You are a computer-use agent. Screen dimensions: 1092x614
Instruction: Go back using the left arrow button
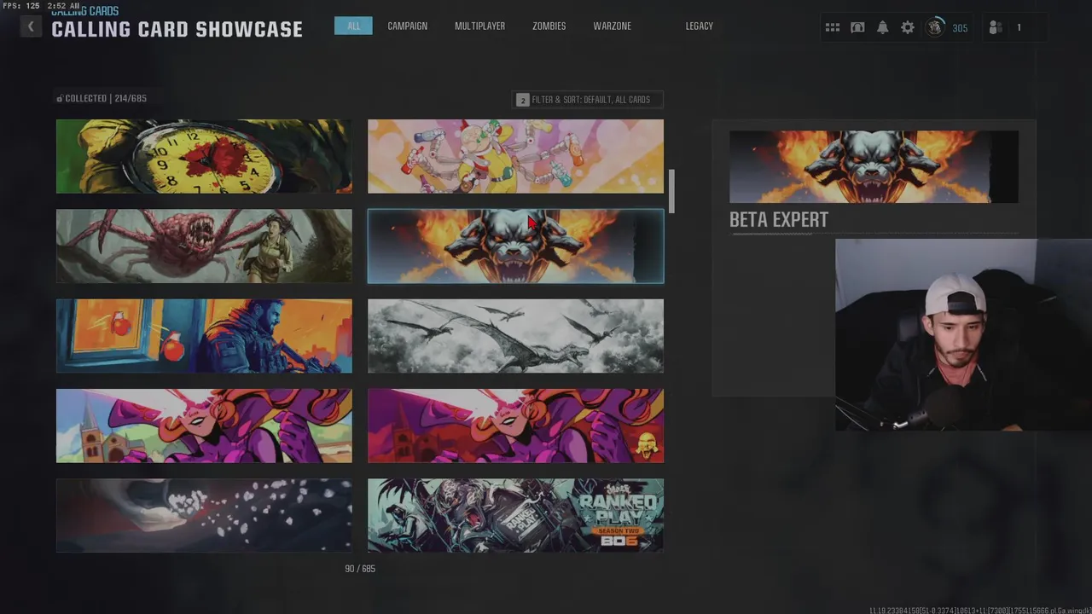[31, 26]
